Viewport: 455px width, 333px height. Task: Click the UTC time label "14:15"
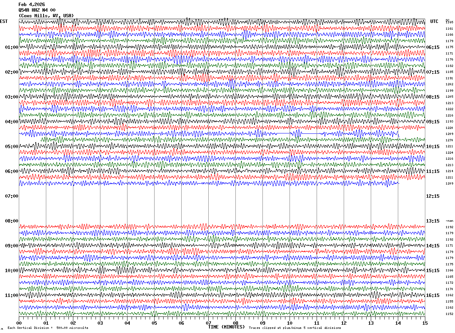433,246
